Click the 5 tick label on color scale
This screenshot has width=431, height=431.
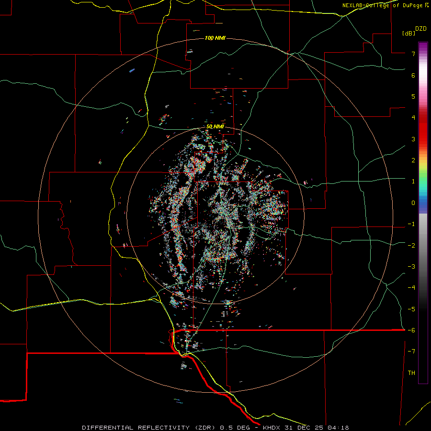(x=413, y=96)
